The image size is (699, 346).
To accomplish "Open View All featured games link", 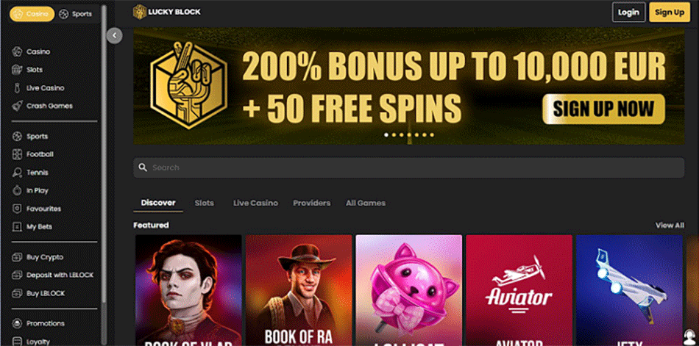I will pyautogui.click(x=670, y=226).
